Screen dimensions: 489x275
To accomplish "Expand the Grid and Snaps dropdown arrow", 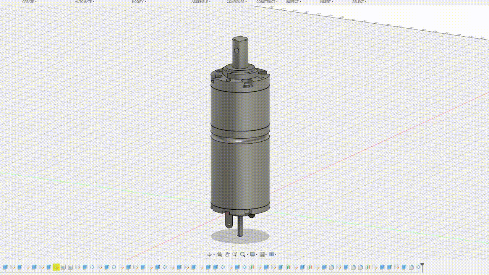I will [267, 254].
